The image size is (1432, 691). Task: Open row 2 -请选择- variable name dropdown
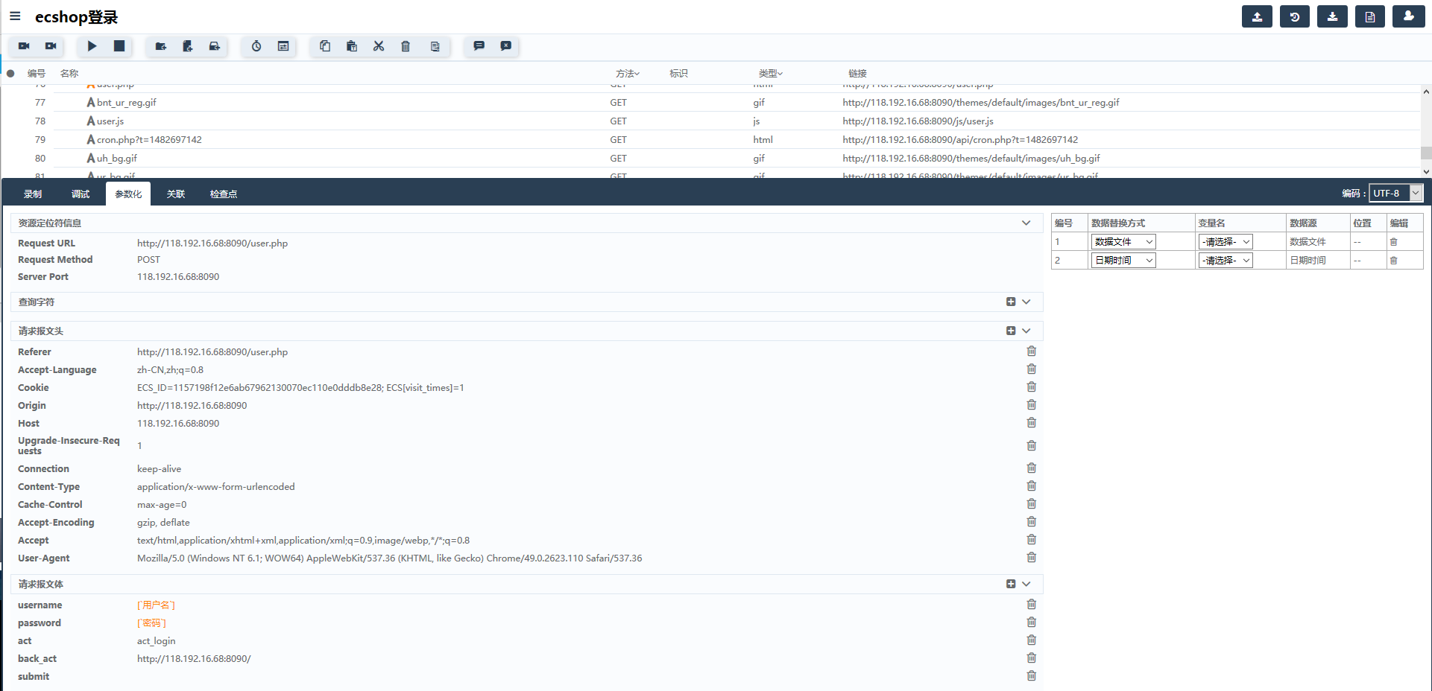point(1226,261)
